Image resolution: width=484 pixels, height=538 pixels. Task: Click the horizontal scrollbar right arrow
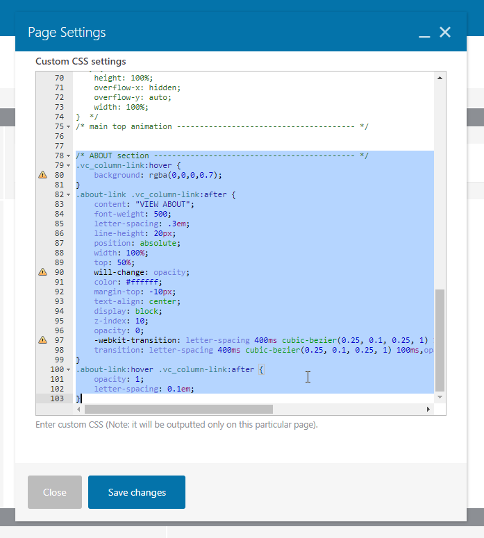(428, 409)
